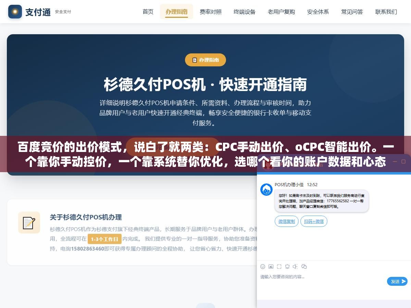Click the 扫码+微信 button

[x=314, y=221]
